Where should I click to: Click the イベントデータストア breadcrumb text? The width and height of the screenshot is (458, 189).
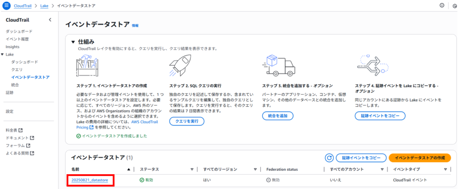click(x=76, y=5)
